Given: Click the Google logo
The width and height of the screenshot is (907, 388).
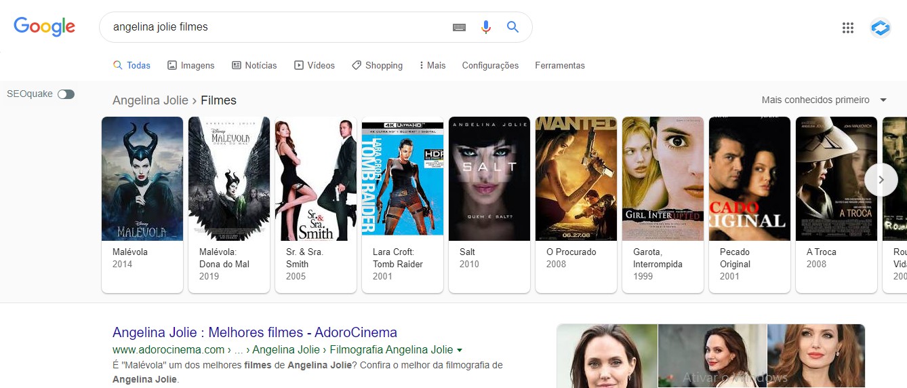Looking at the screenshot, I should 45,26.
